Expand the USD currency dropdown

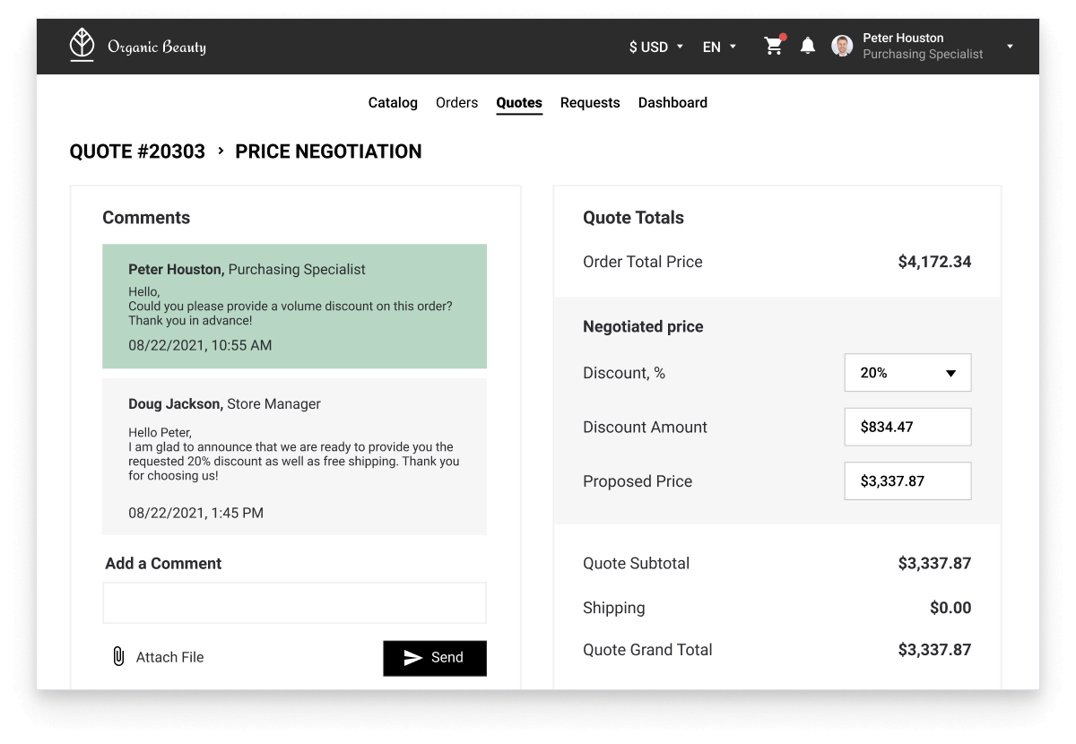tap(656, 47)
